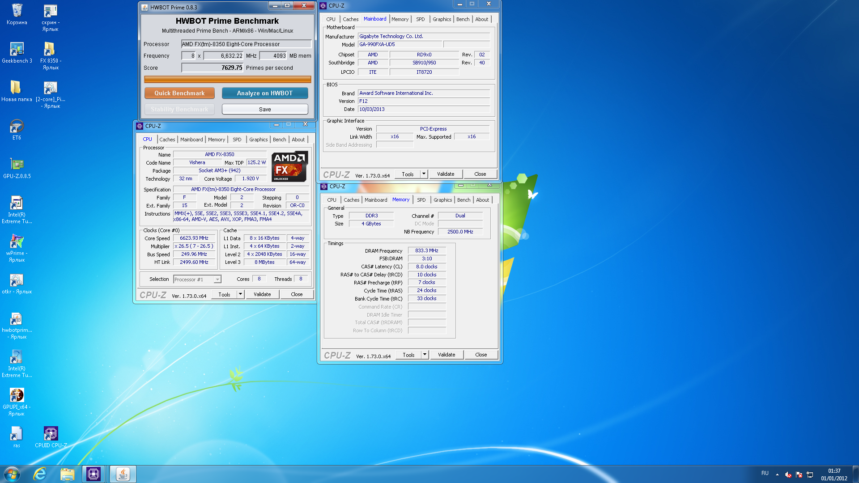Open the FX 8350 folder shortcut
Screen dimensions: 859x483
click(51, 56)
